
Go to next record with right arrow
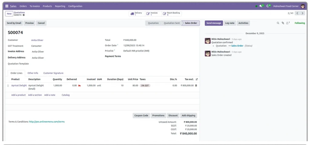(302, 13)
